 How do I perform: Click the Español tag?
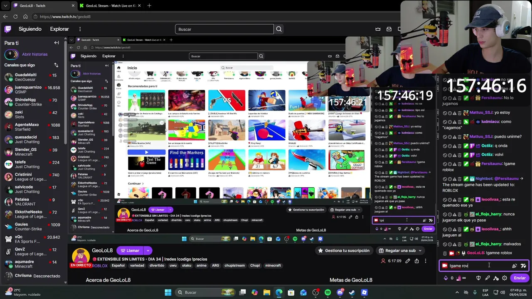(118, 266)
